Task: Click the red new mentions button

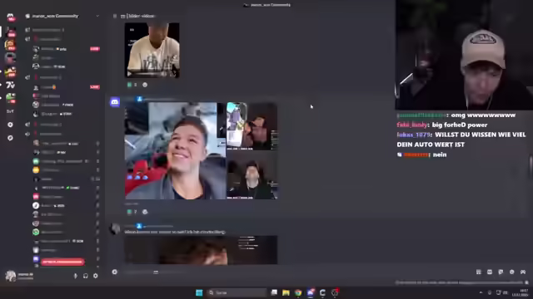Action: point(62,262)
